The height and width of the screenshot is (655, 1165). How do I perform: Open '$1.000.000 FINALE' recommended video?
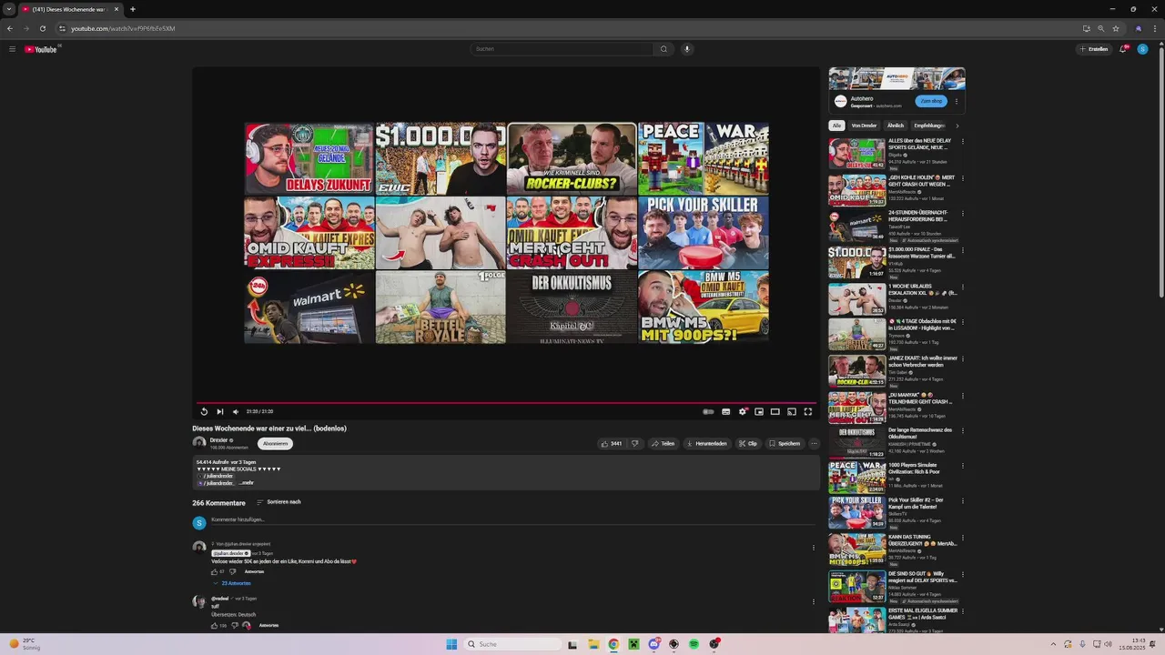click(856, 262)
